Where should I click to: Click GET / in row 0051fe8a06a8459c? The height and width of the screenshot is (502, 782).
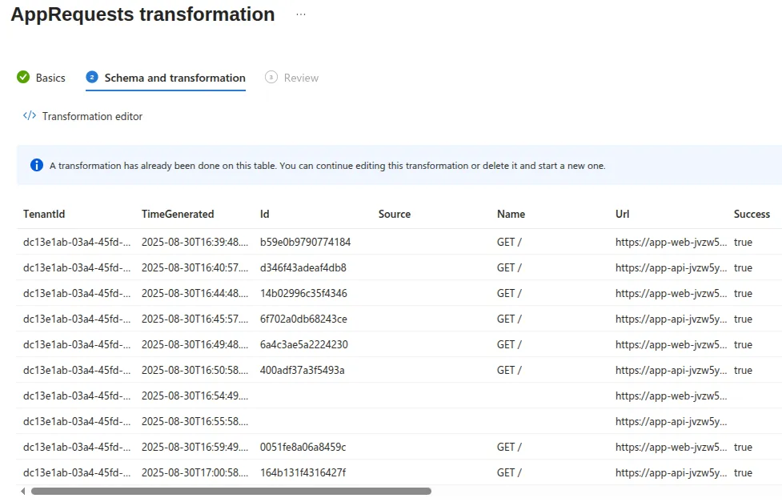[x=509, y=447]
